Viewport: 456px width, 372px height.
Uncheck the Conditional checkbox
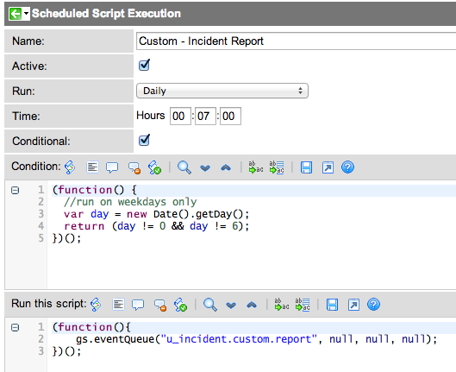pyautogui.click(x=144, y=140)
